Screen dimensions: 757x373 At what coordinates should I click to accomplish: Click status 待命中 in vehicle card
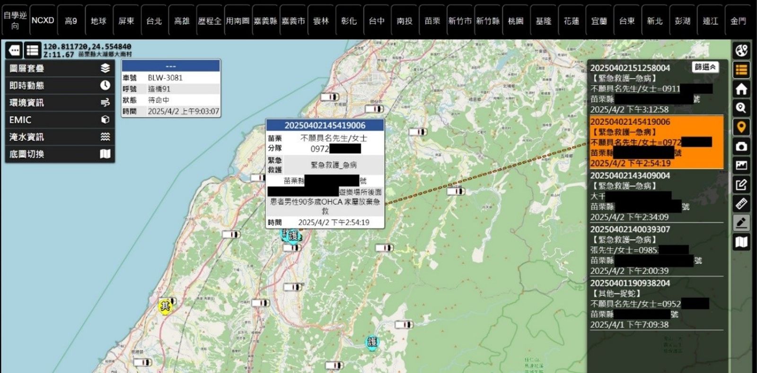point(158,100)
